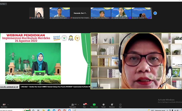Expand the arrow next to Participants count
182x111 pixels.
(78, 105)
